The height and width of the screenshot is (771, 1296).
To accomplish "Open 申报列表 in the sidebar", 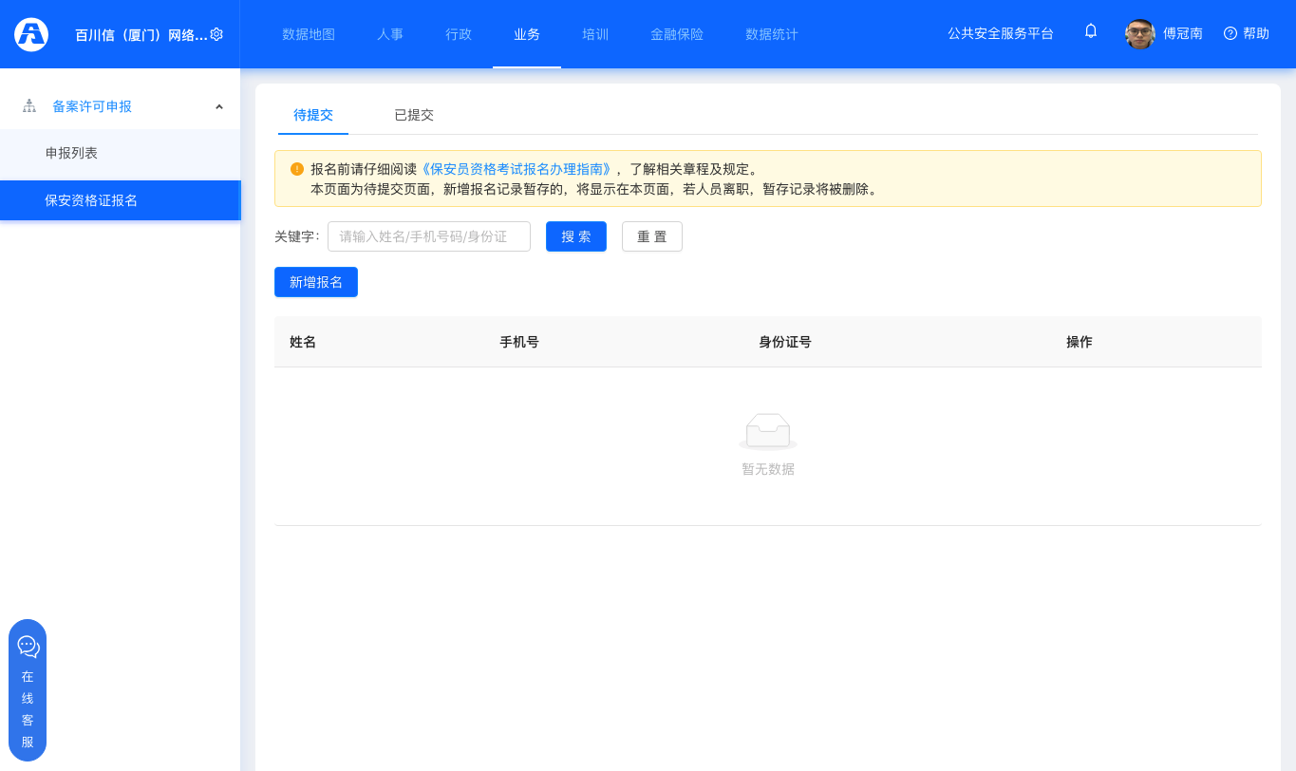I will 120,153.
